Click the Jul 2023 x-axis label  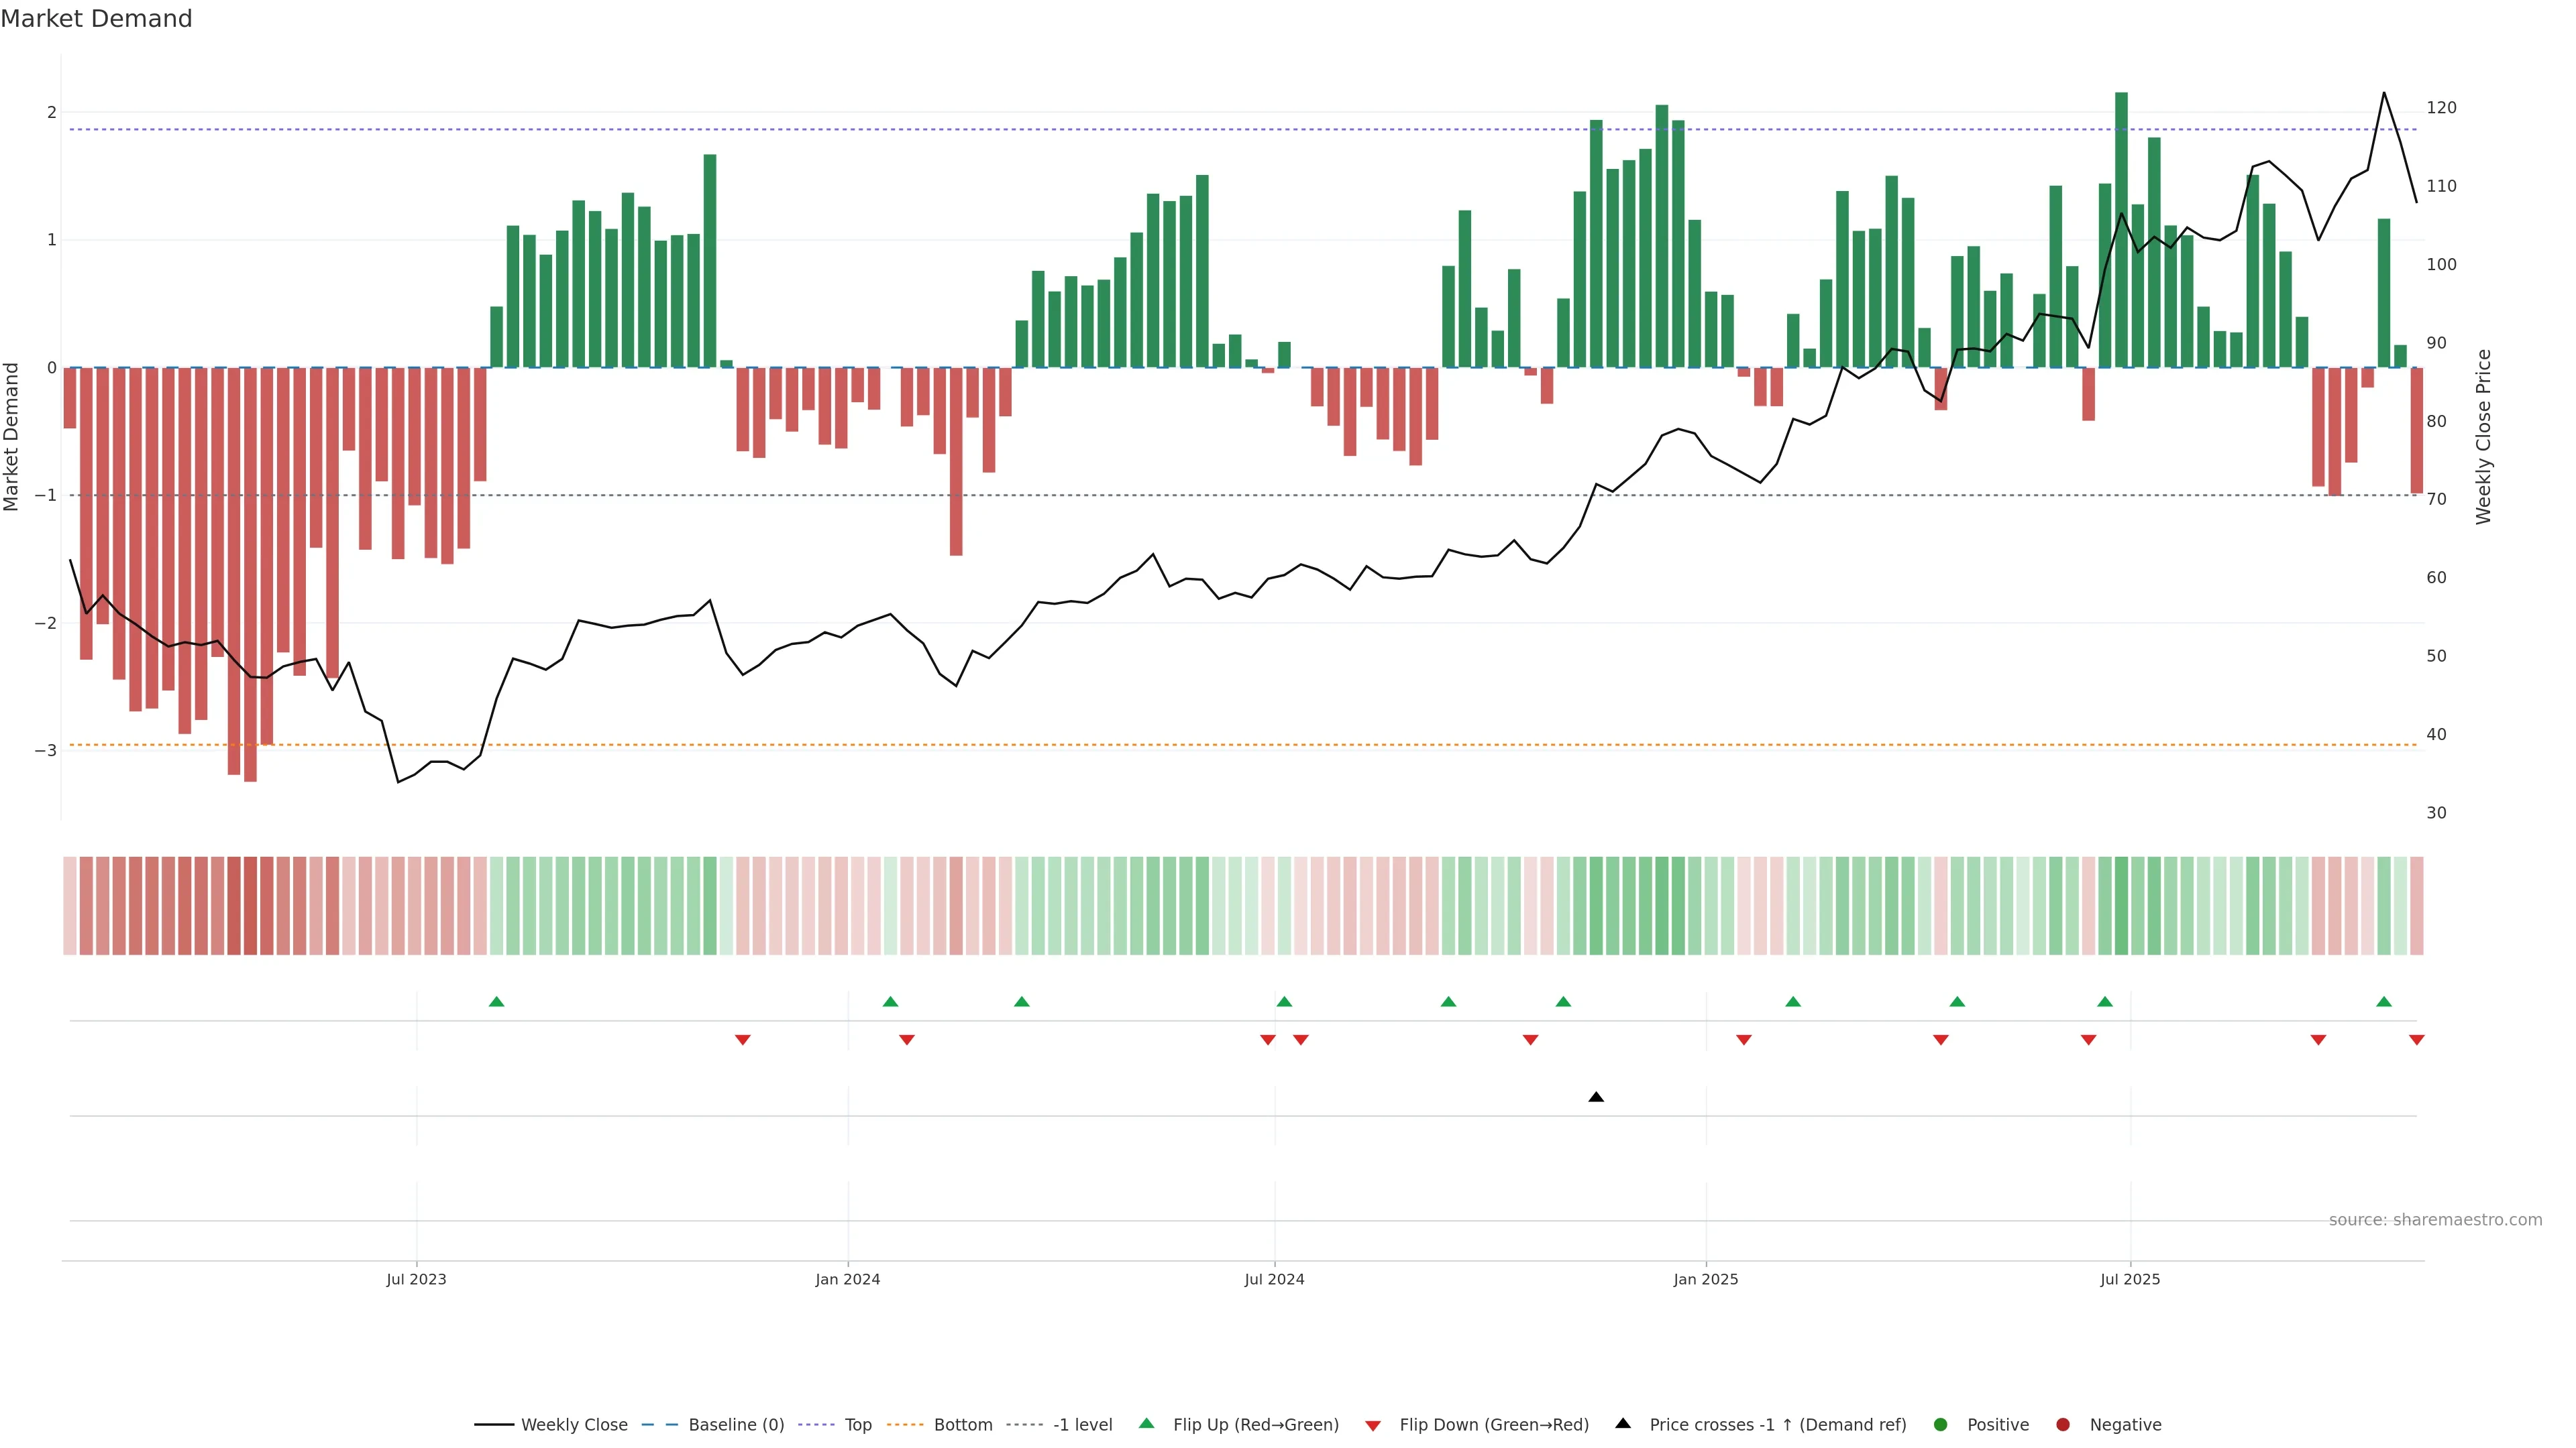[x=416, y=1279]
